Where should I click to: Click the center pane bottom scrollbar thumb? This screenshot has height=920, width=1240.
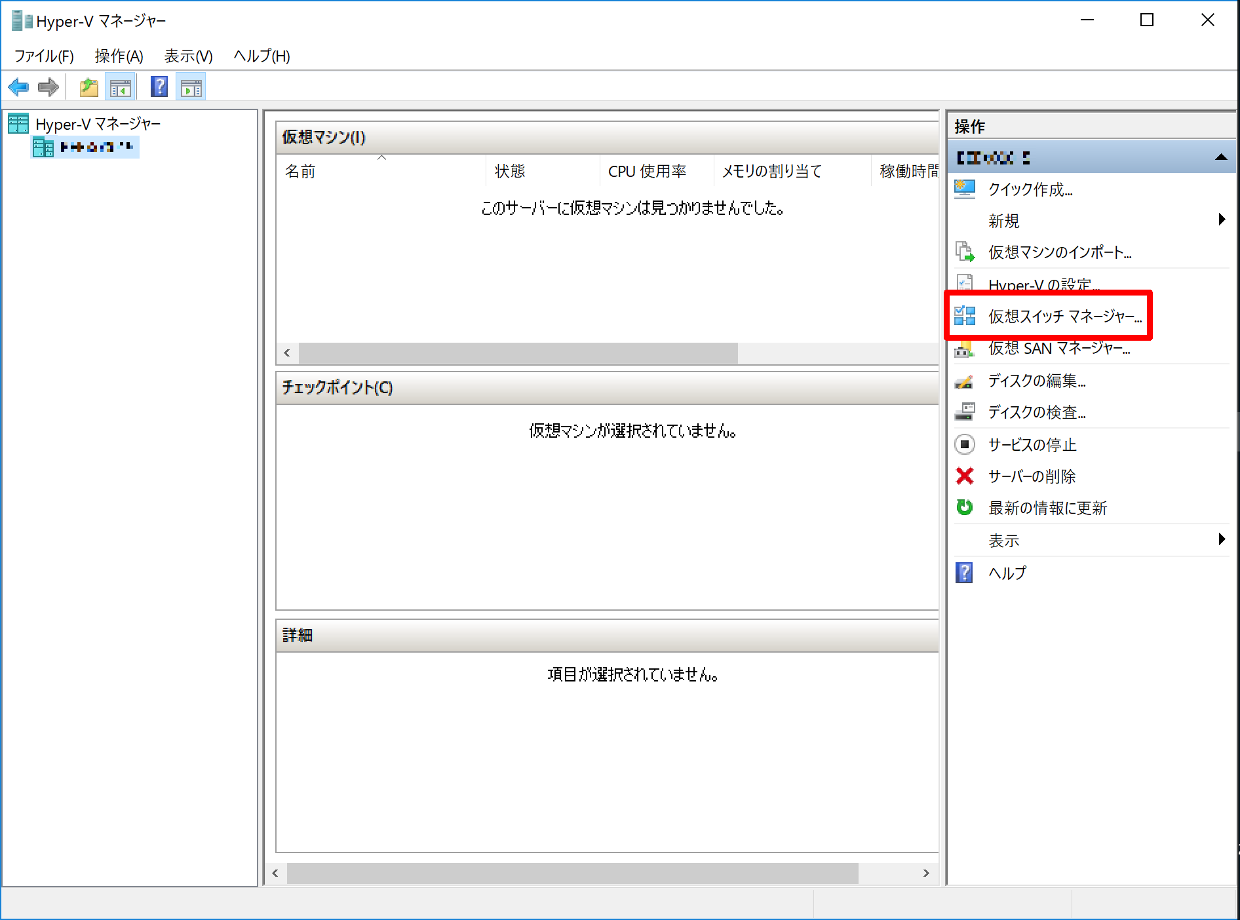point(573,873)
